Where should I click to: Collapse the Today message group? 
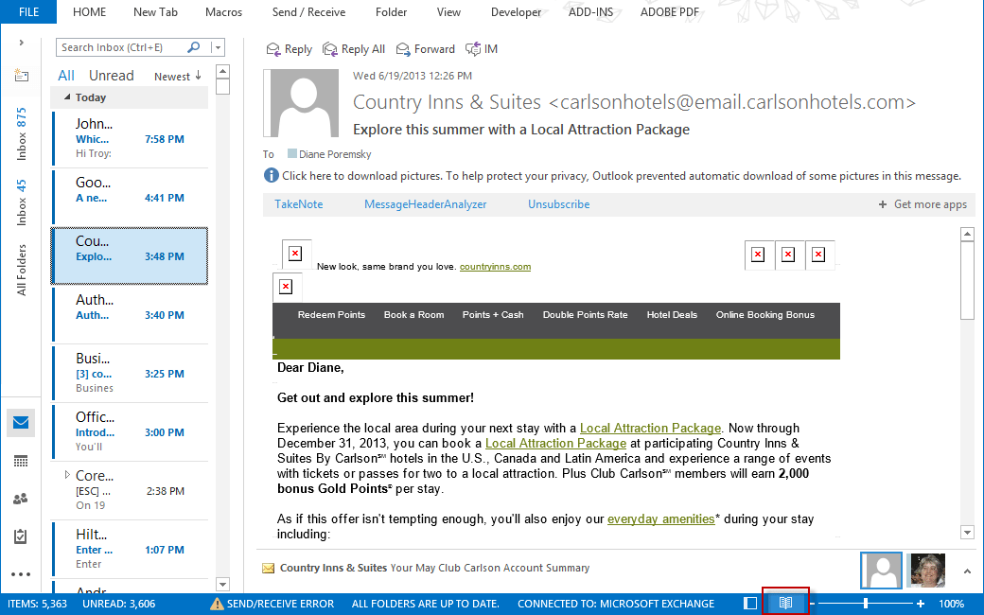67,97
